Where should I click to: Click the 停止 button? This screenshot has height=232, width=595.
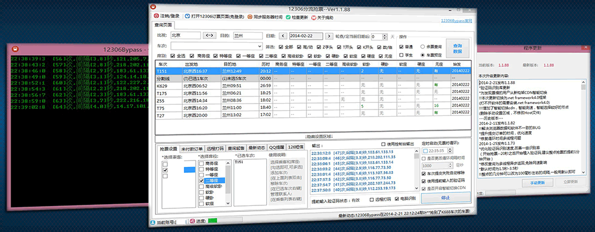446,198
